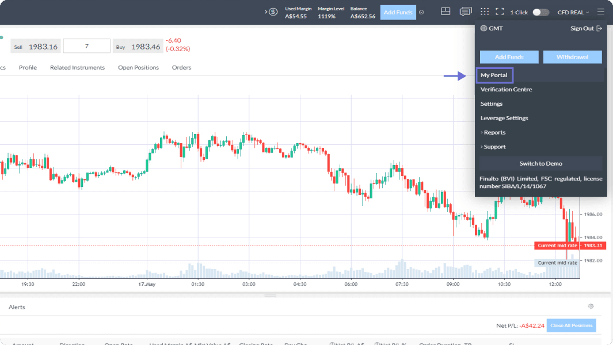Switch to the Related Instruments tab
The image size is (613, 345).
pyautogui.click(x=77, y=68)
